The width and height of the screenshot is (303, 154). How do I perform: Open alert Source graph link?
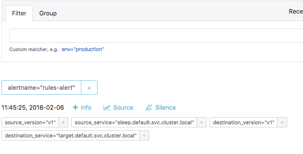click(x=118, y=107)
